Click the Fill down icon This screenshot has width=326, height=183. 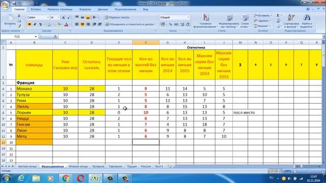278,21
